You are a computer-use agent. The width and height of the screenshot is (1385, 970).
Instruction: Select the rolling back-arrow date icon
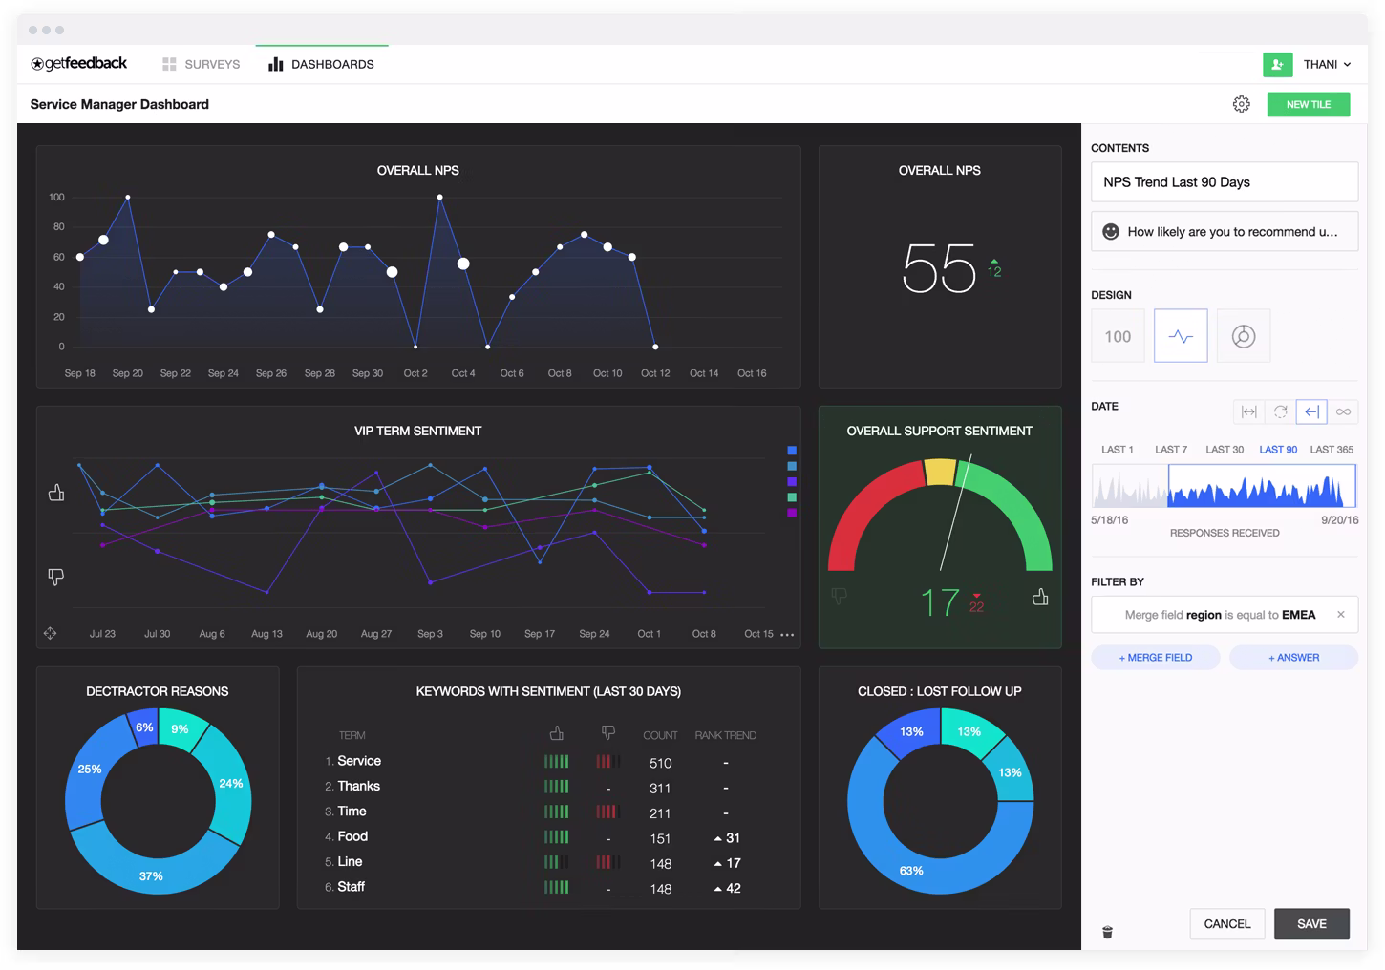1311,411
